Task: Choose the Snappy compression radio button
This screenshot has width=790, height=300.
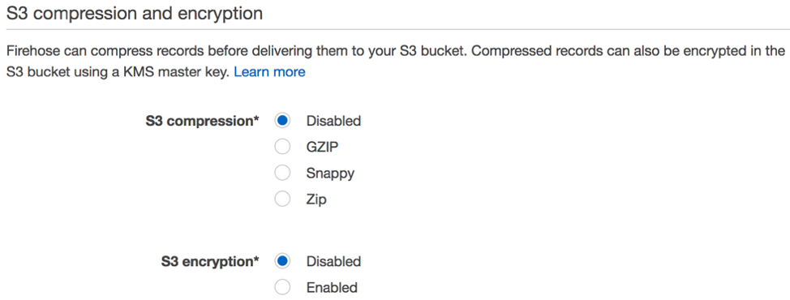Action: (x=282, y=174)
